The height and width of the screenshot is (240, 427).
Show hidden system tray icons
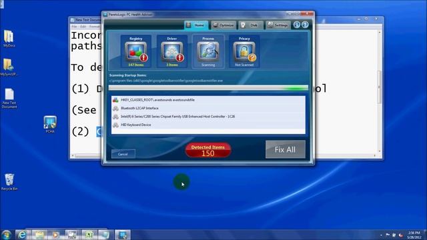(381, 235)
